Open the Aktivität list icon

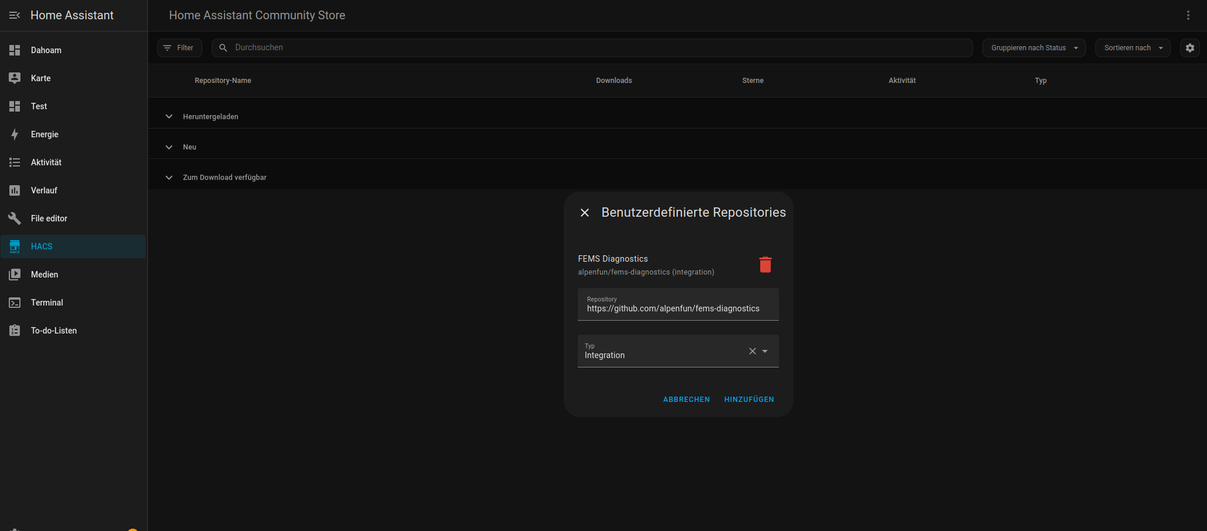coord(15,162)
